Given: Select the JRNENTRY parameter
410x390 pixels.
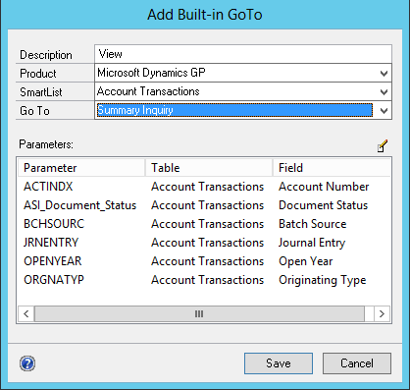Looking at the screenshot, I should [x=51, y=243].
